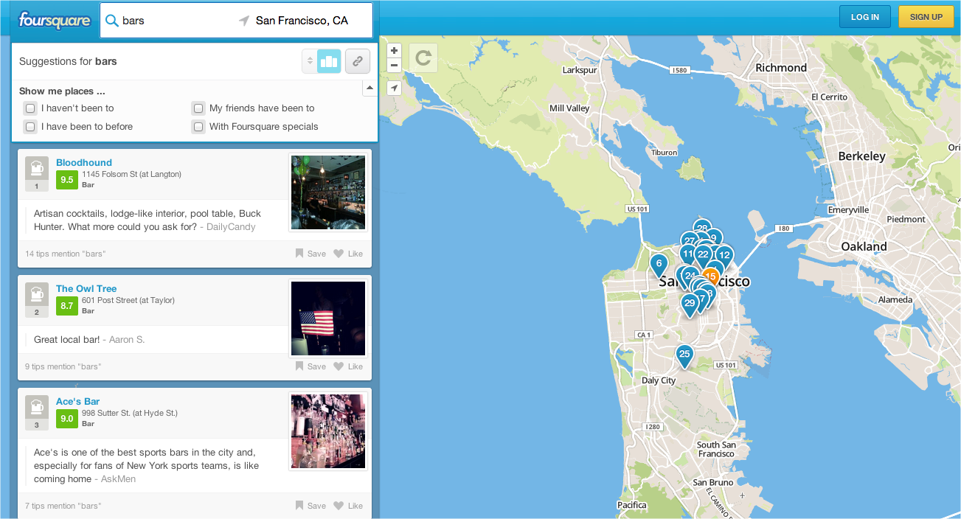Click map pin number 11
The image size is (961, 519).
[687, 254]
